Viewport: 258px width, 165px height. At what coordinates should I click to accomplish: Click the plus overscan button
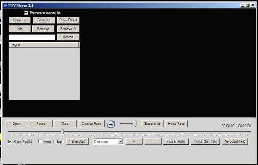(134, 141)
